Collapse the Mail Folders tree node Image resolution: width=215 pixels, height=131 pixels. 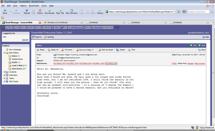point(4,53)
